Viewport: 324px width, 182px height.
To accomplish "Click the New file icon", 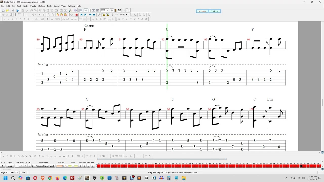I will (x=3, y=10).
